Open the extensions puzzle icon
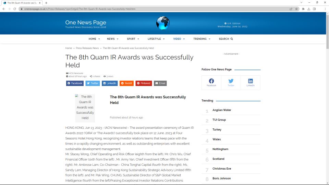This screenshot has height=185, width=329. 303,9
